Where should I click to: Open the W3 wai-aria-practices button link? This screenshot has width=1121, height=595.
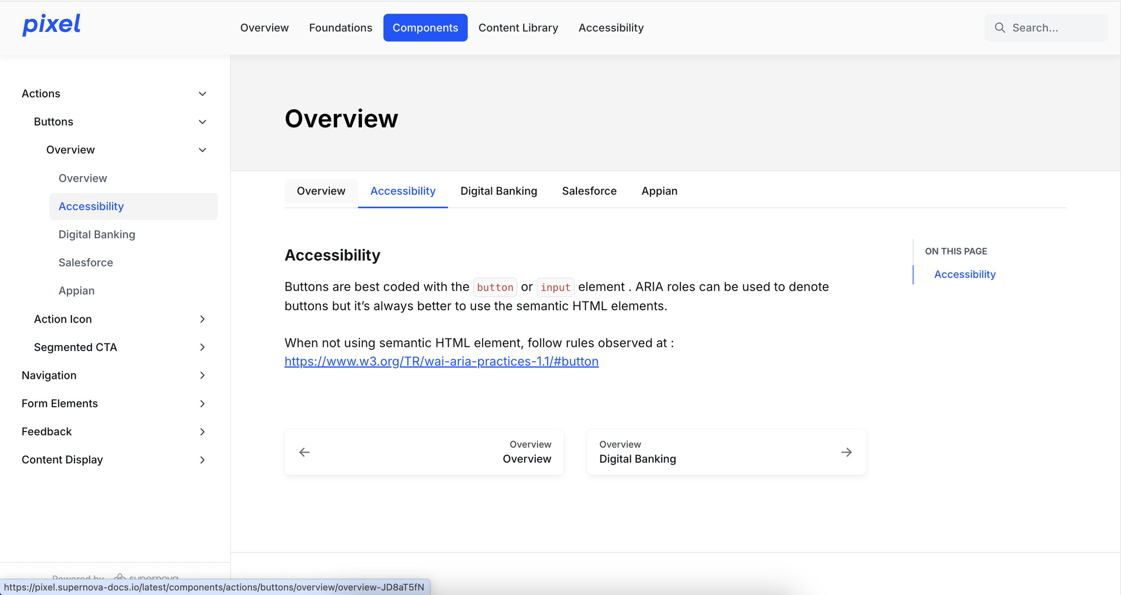point(441,361)
